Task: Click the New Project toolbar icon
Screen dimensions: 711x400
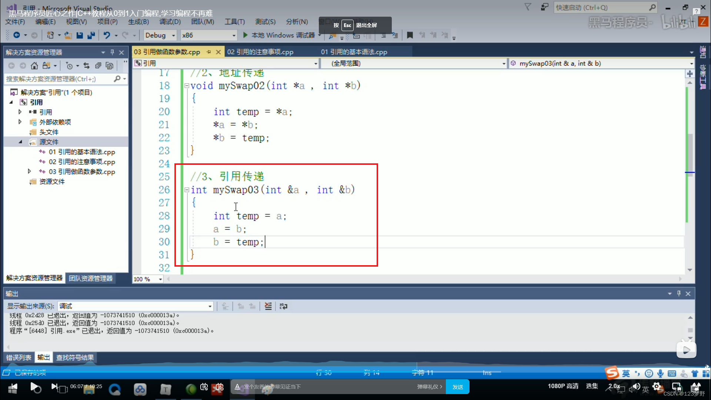Action: 50,35
